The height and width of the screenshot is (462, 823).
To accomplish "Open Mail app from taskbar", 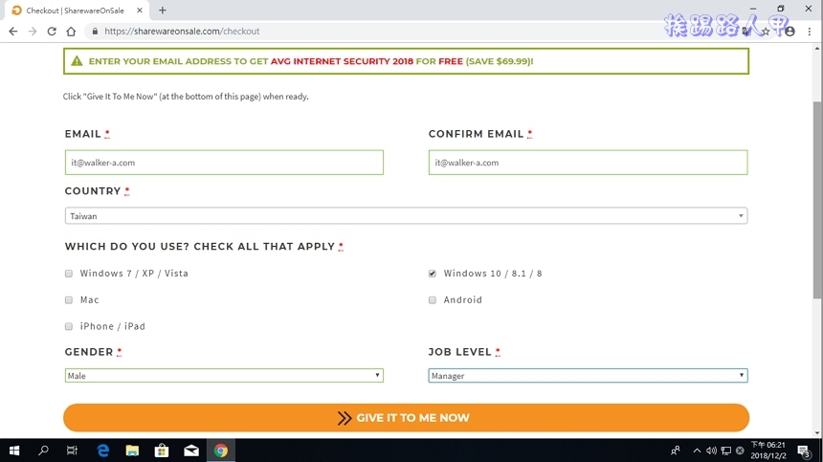I will click(191, 451).
